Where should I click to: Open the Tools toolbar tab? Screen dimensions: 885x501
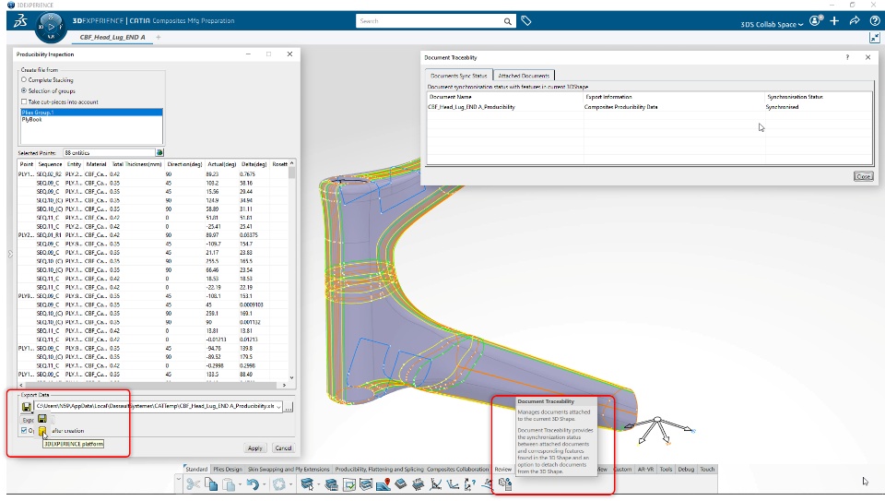(x=666, y=470)
